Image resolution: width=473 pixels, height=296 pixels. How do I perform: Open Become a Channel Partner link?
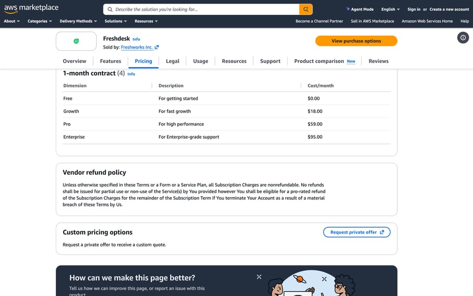(319, 21)
